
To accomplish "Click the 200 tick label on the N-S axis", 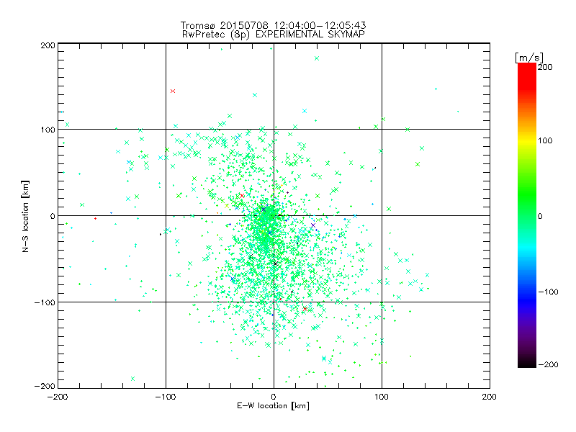I will (x=48, y=45).
